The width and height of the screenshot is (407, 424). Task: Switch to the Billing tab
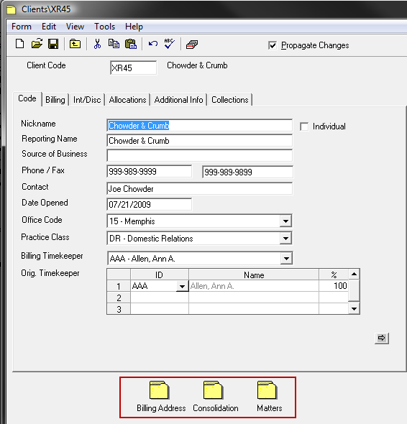point(55,100)
